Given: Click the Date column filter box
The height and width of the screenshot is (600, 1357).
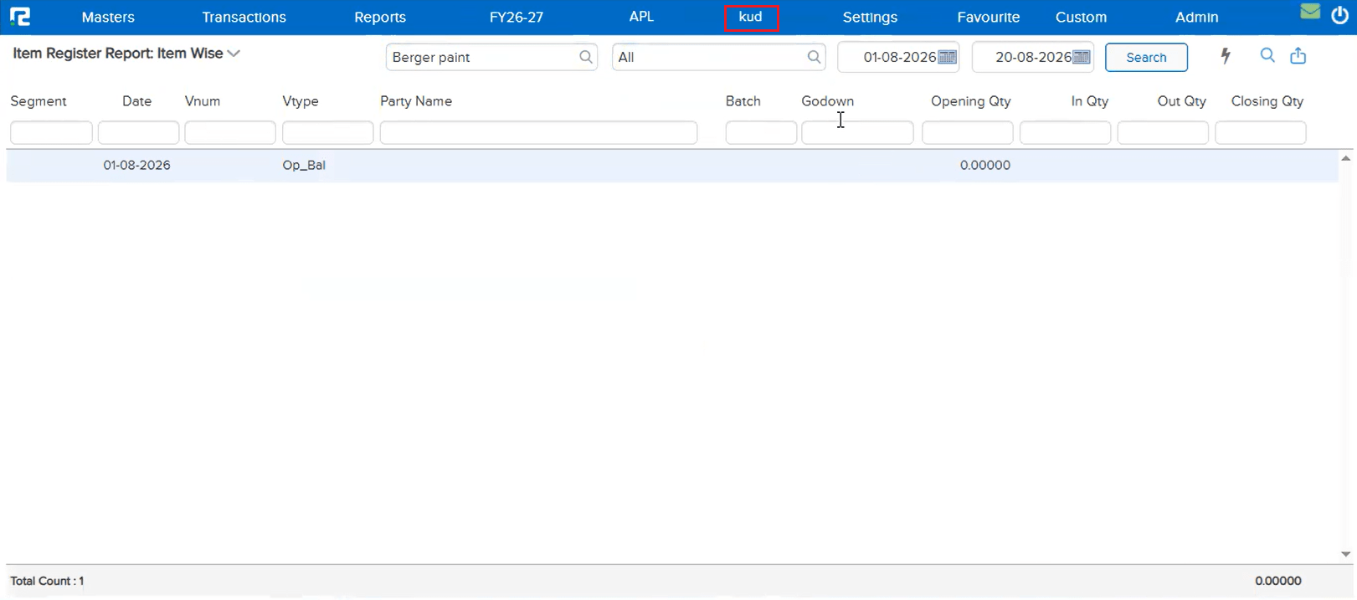Looking at the screenshot, I should tap(138, 132).
